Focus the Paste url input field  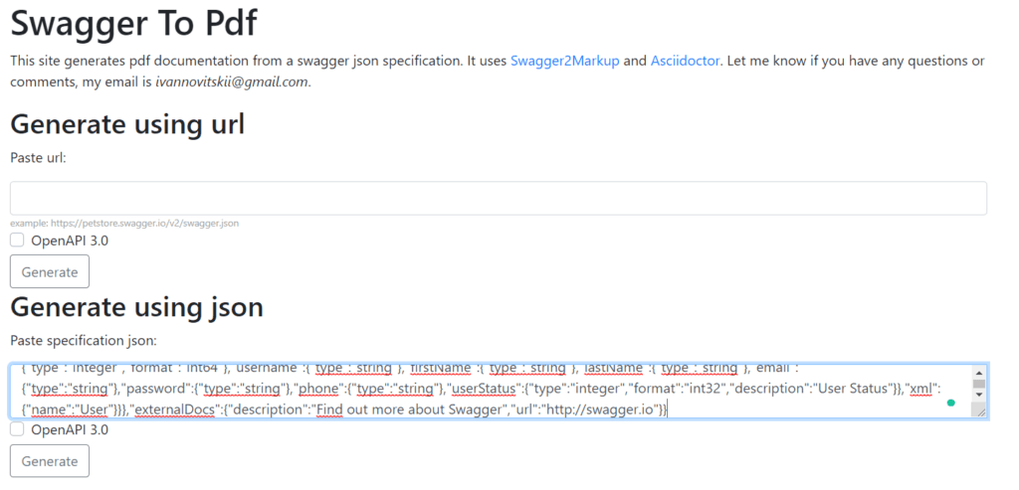pyautogui.click(x=499, y=198)
